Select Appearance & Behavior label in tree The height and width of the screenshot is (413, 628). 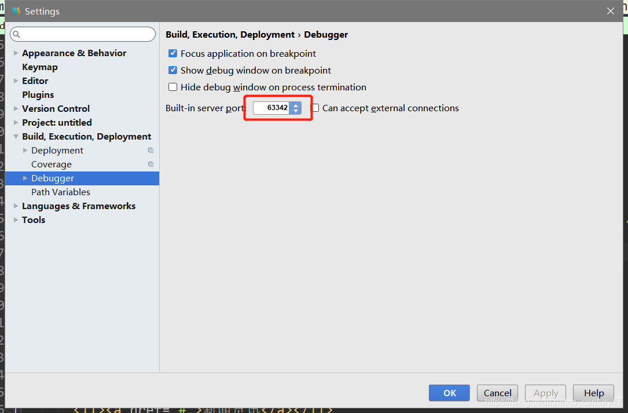coord(74,53)
